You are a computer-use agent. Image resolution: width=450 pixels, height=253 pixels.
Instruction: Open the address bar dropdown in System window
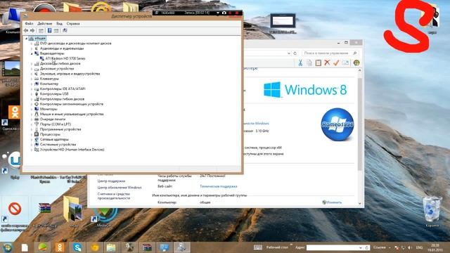(x=289, y=53)
